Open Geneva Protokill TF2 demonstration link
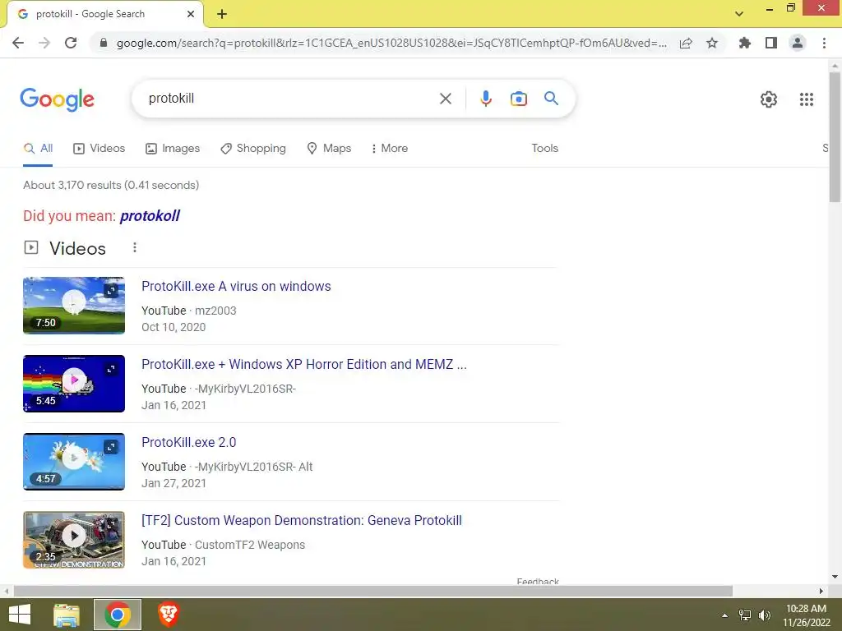The width and height of the screenshot is (842, 631). click(x=302, y=520)
